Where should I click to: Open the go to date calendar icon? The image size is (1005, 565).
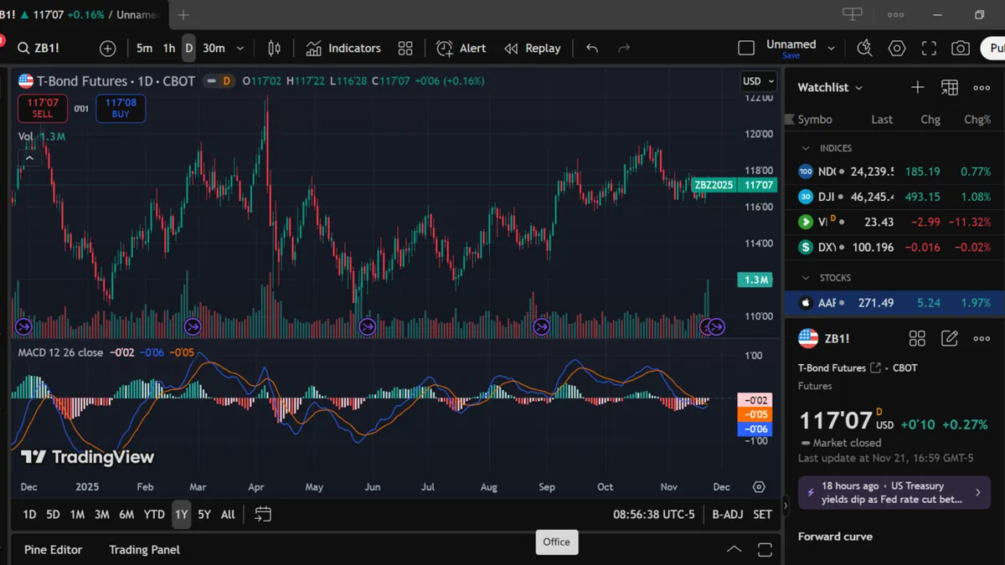pos(263,515)
